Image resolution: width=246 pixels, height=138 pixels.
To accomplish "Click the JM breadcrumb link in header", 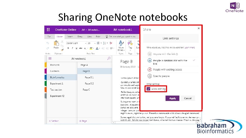I will tap(83, 30).
